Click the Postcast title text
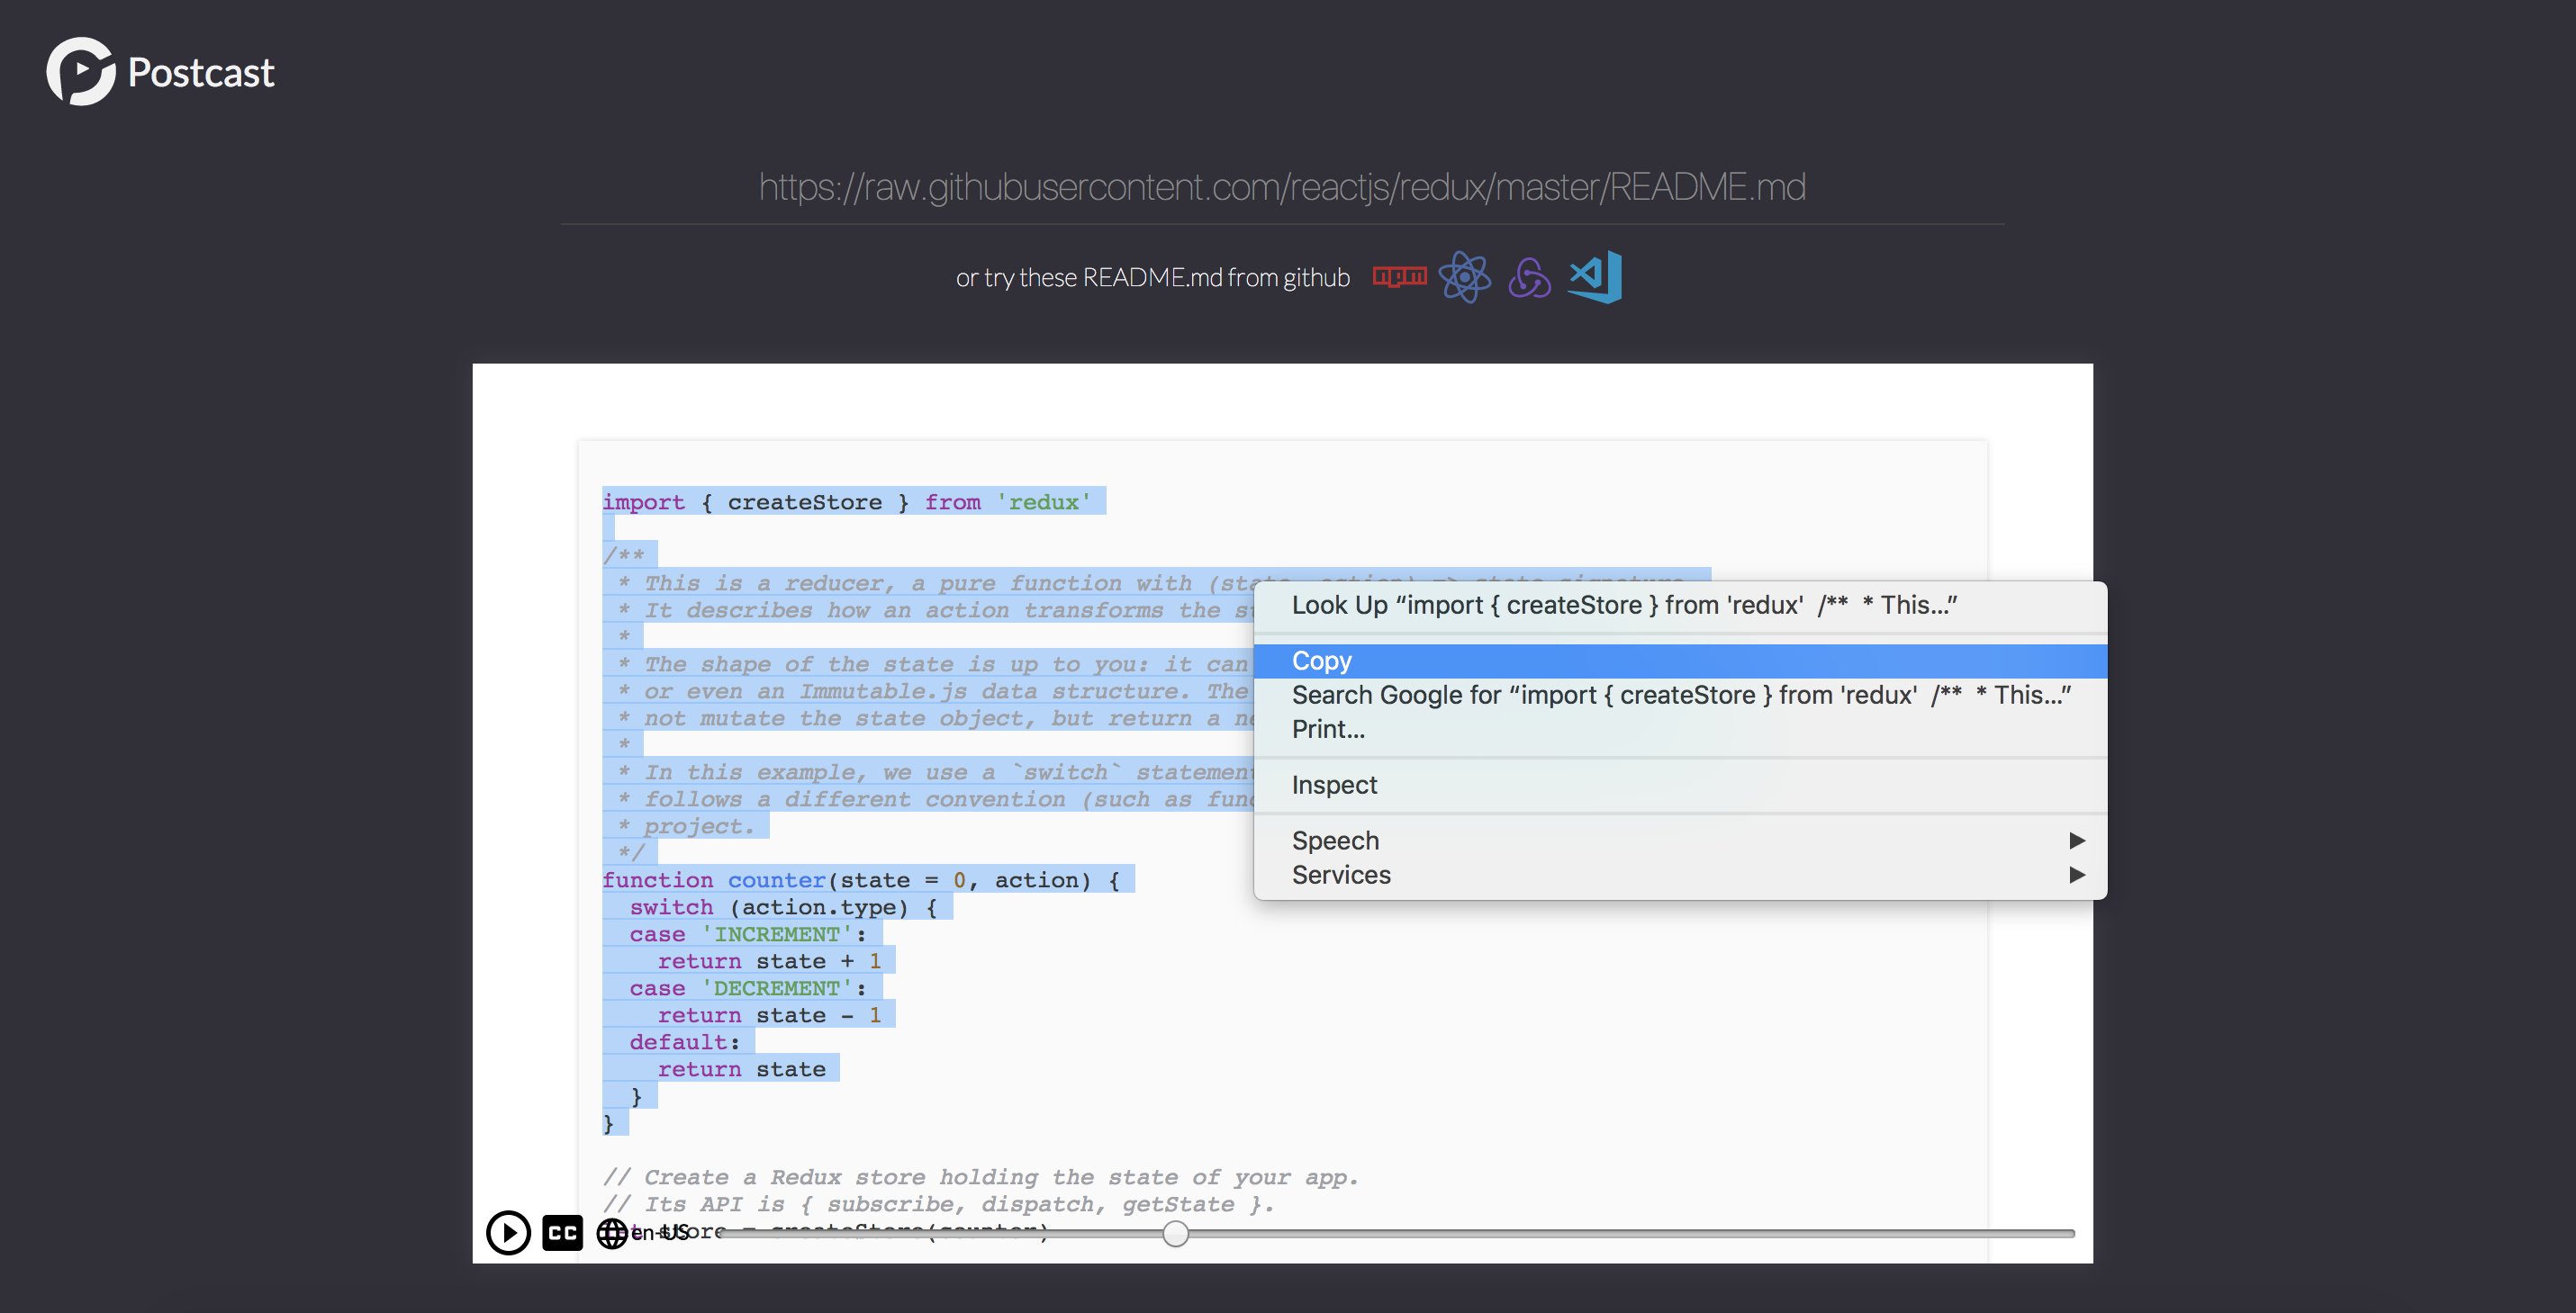Image resolution: width=2576 pixels, height=1313 pixels. pos(201,73)
